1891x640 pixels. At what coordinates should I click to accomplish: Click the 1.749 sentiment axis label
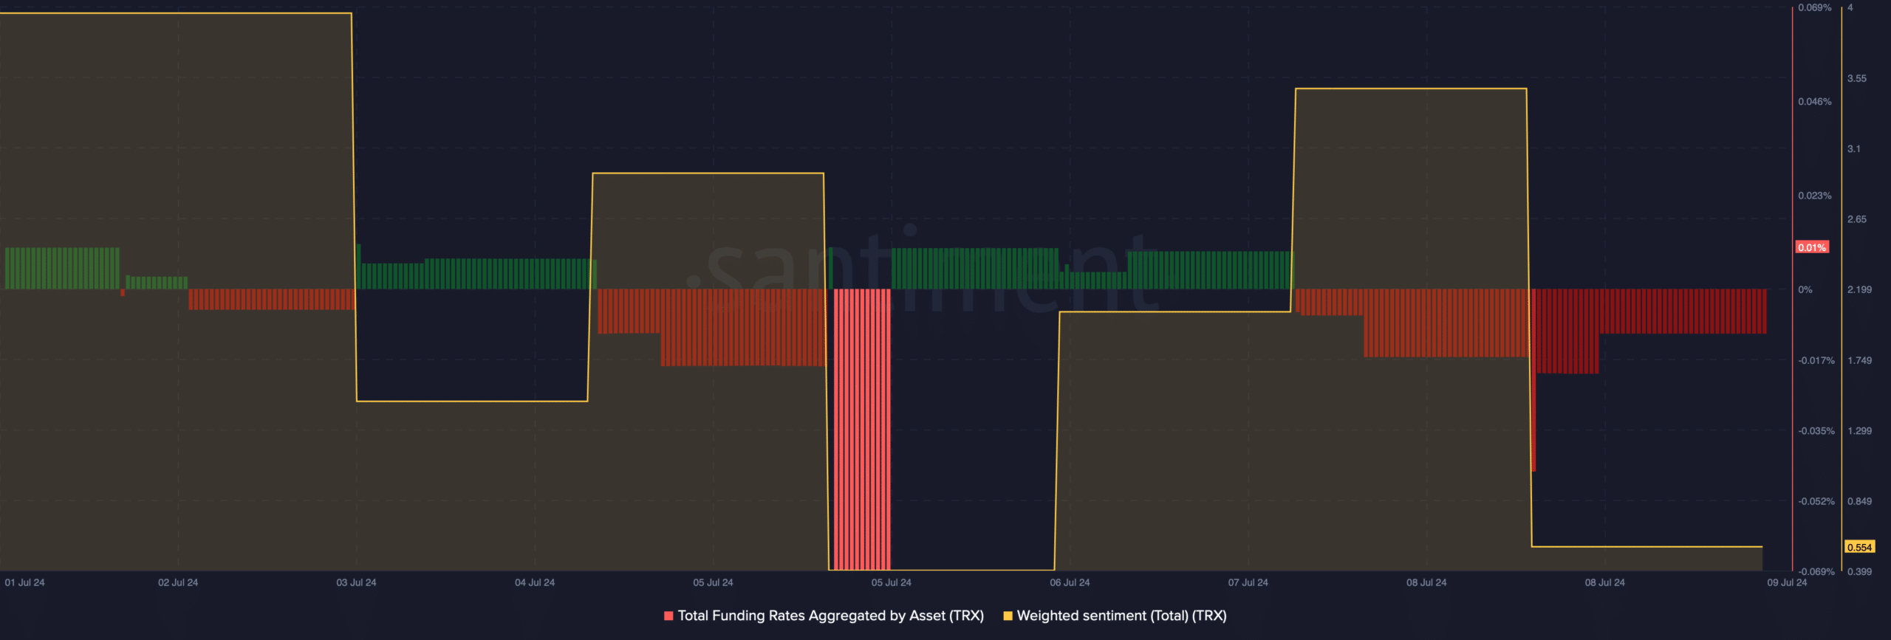tap(1859, 360)
